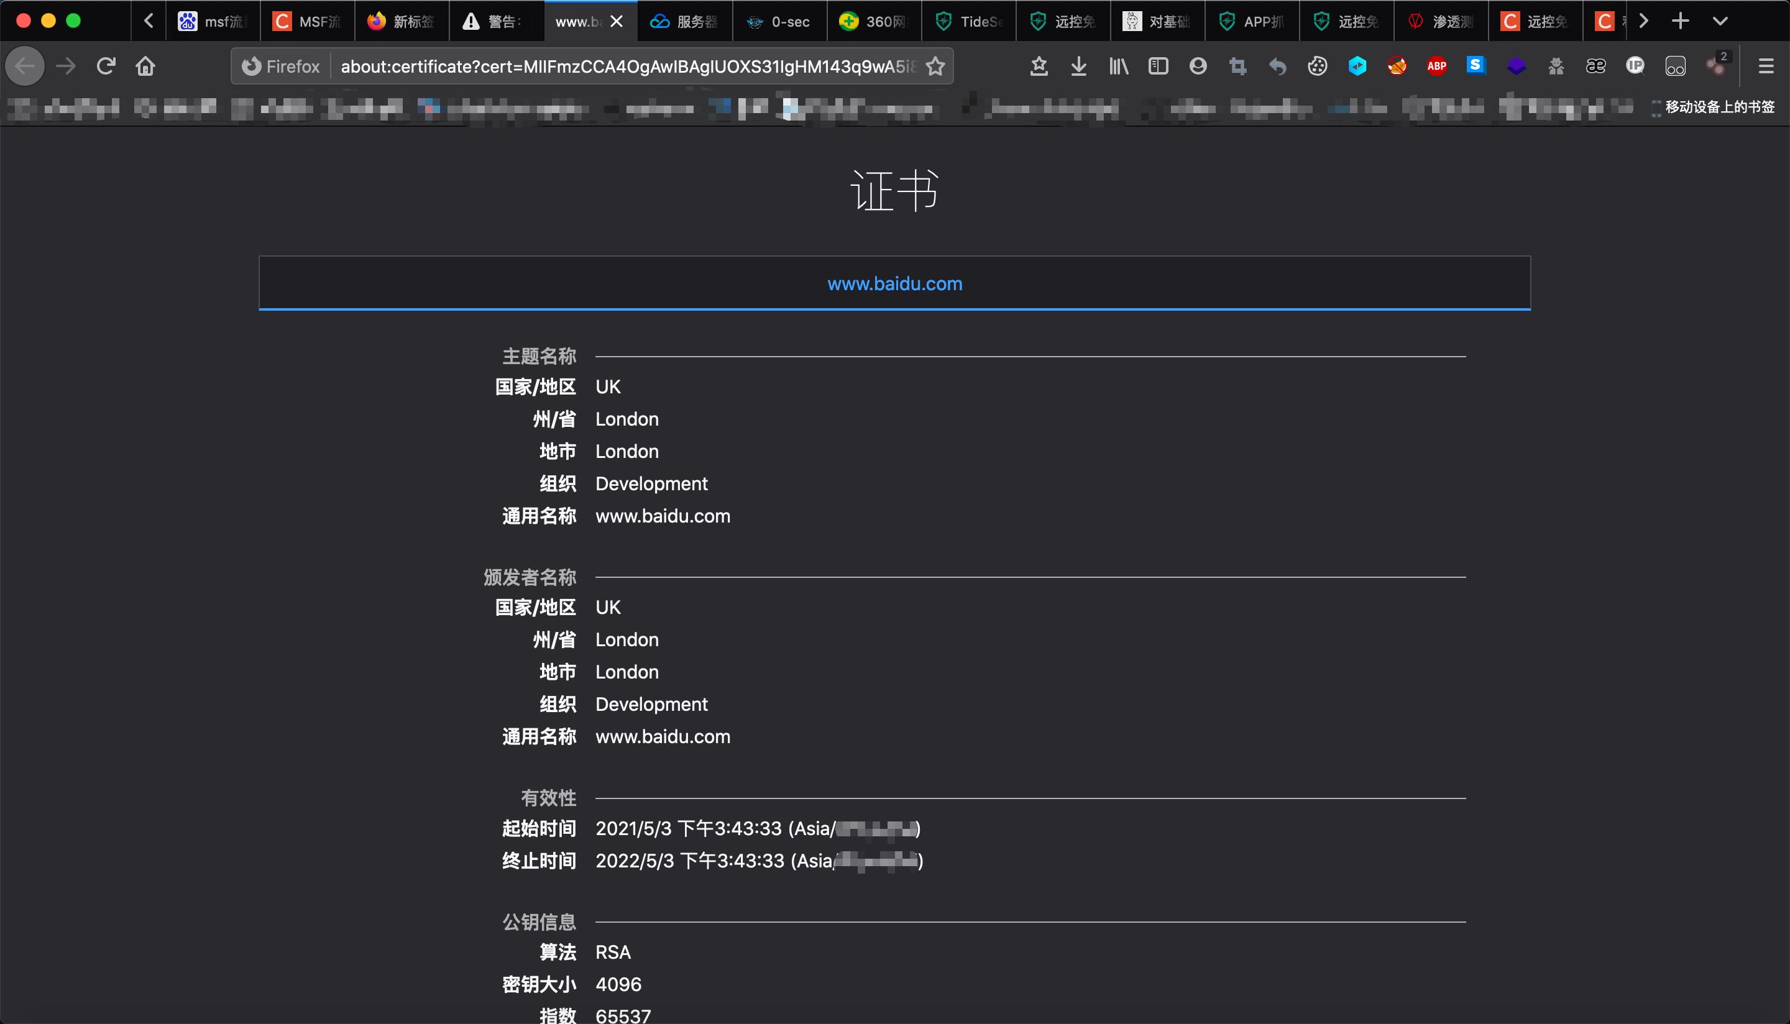Open a new tab with plus button
Screen dimensions: 1790x1024
pyautogui.click(x=1680, y=21)
